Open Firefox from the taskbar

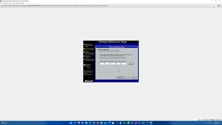click(x=98, y=123)
